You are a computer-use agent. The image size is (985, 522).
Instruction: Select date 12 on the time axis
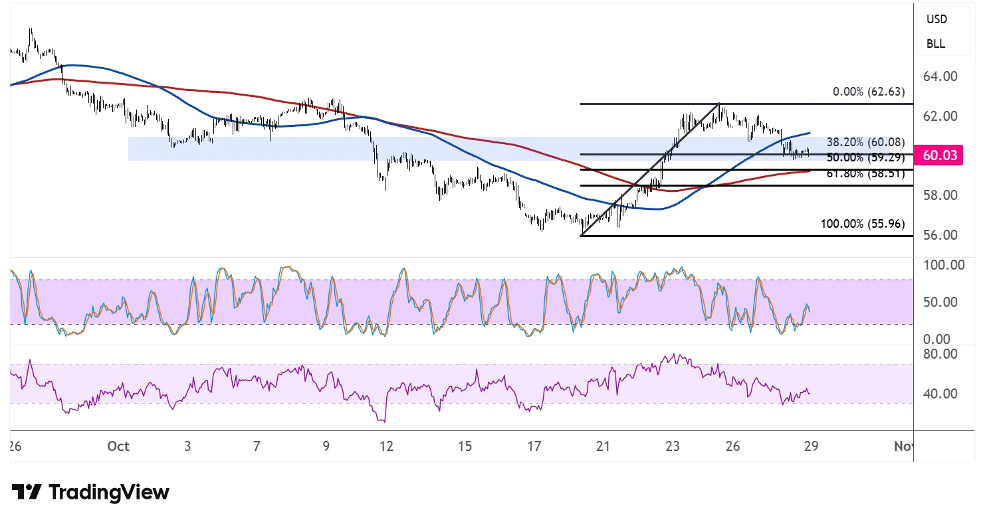(387, 446)
